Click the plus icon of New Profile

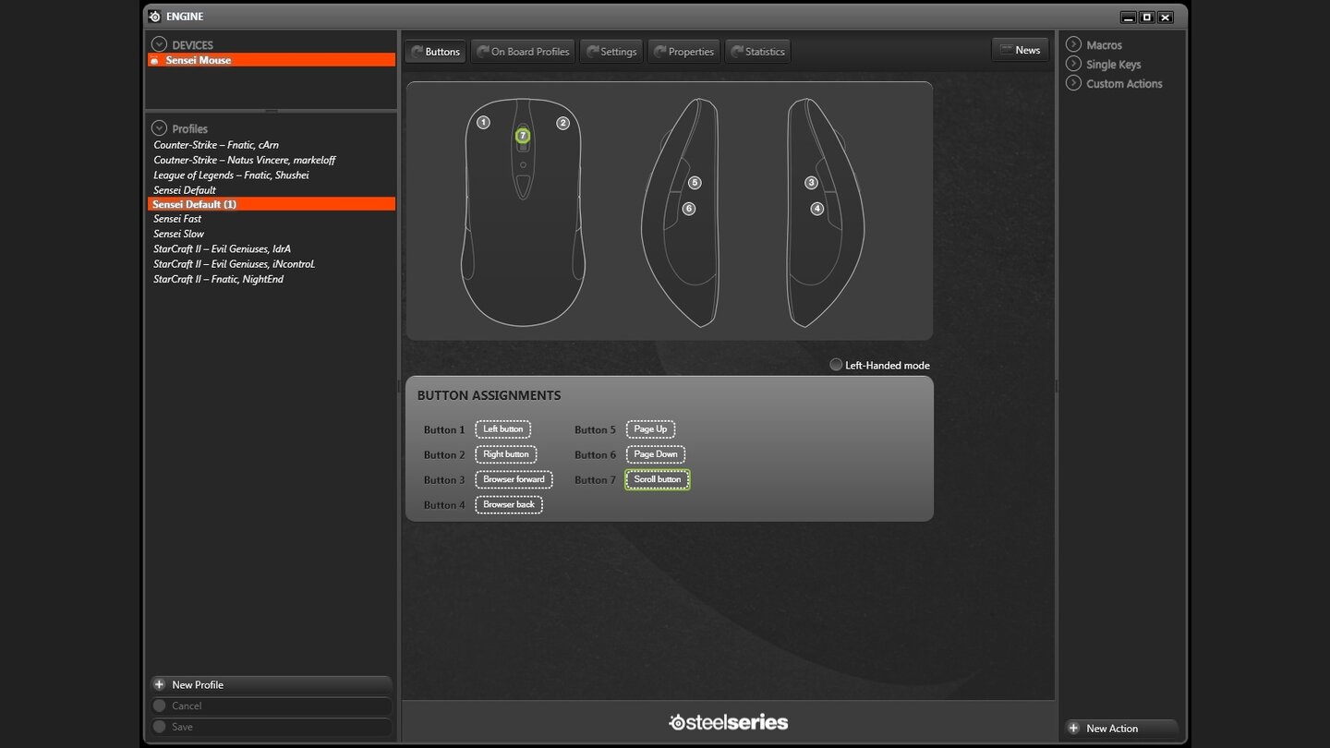tap(159, 684)
